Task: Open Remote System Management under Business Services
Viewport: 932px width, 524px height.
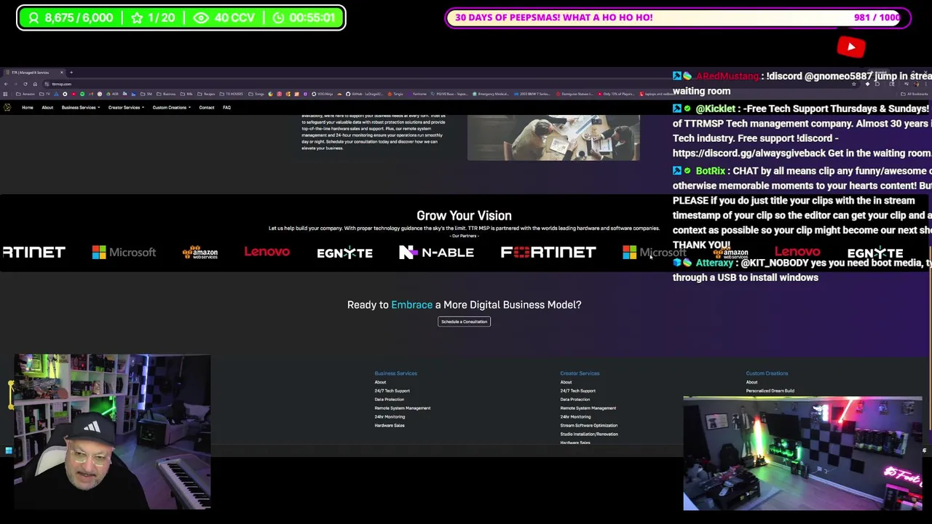Action: [x=402, y=408]
